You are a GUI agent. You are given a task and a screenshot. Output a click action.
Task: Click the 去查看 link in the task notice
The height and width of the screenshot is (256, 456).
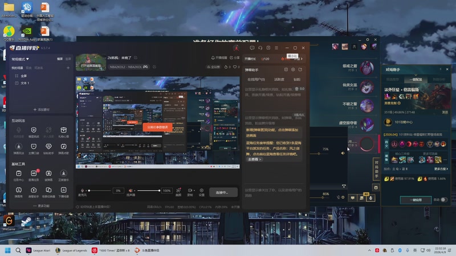254,159
